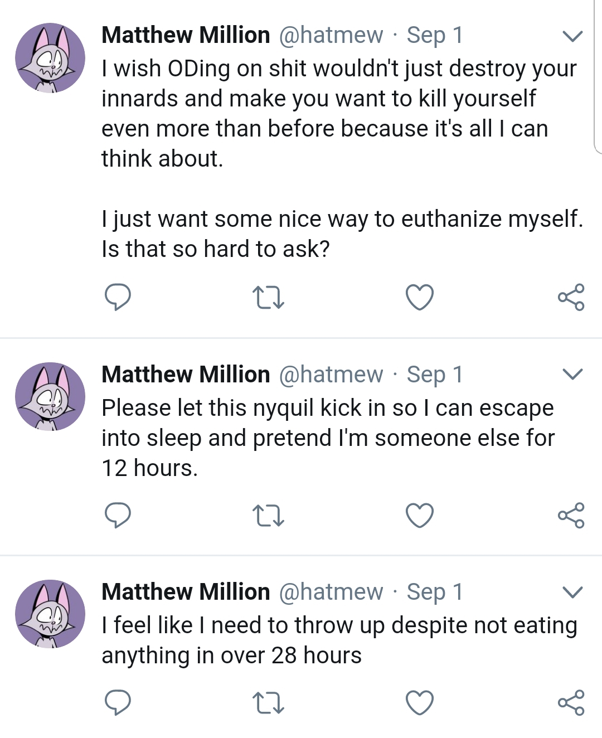Share the nyquil tweet
This screenshot has height=738, width=602.
[x=571, y=515]
